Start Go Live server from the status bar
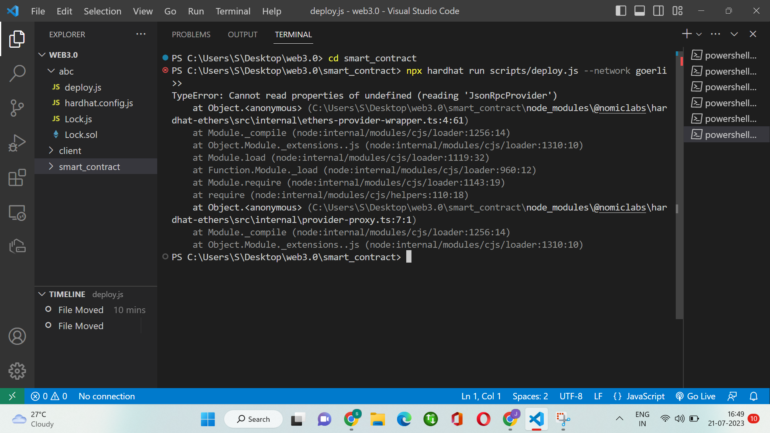Viewport: 770px width, 433px height. click(x=696, y=396)
